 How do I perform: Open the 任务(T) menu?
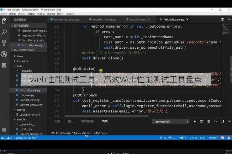pos(61,14)
